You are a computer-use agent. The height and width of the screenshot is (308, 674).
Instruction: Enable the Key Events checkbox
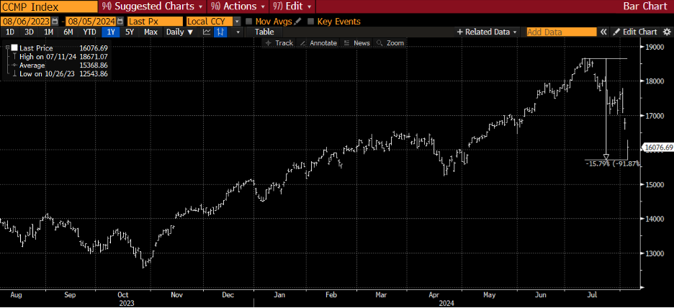[x=310, y=22]
